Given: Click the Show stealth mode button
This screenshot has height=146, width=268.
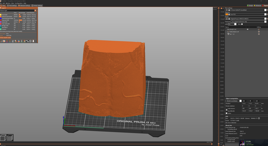Looking at the screenshot, I should (x=5, y=38).
